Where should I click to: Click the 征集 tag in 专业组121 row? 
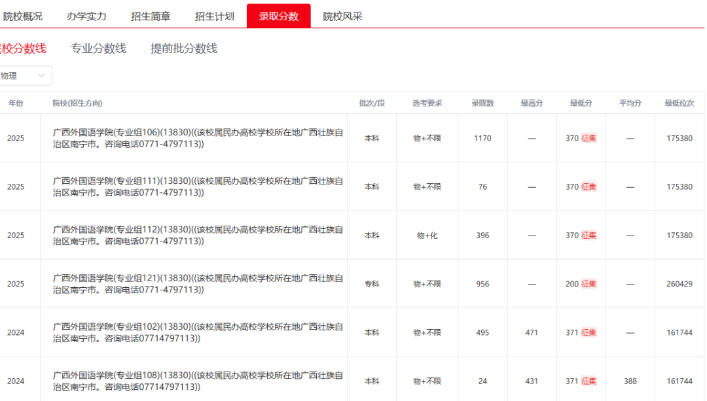[x=589, y=285]
